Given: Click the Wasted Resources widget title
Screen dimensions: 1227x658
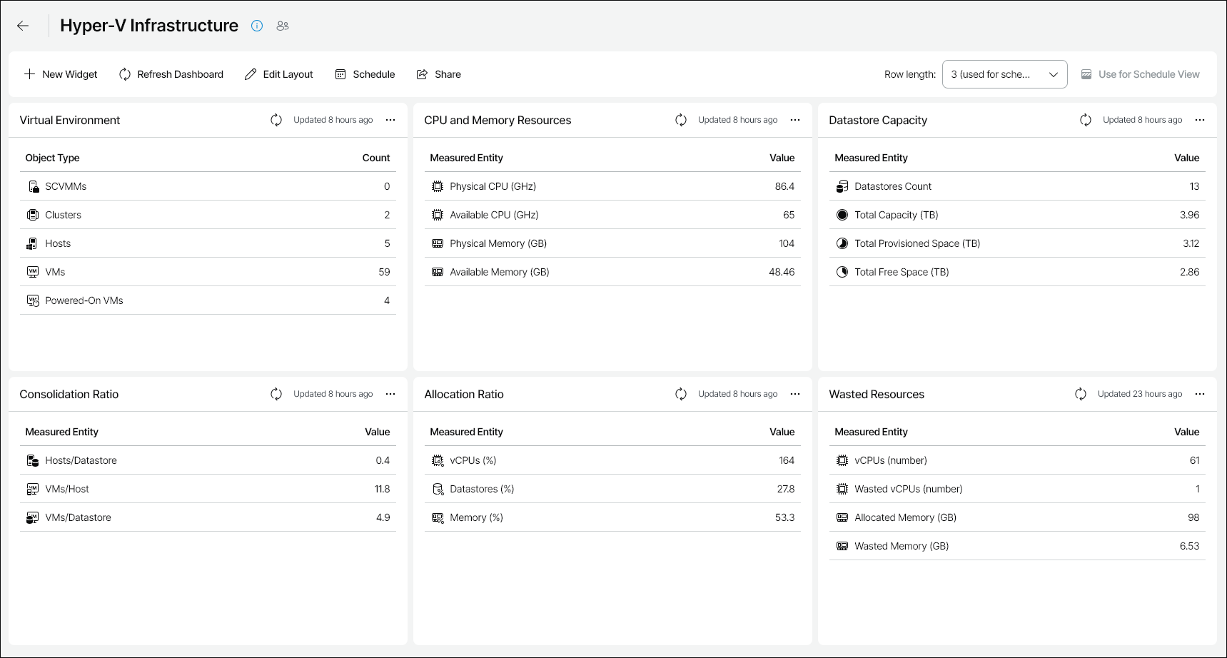Looking at the screenshot, I should (x=877, y=394).
